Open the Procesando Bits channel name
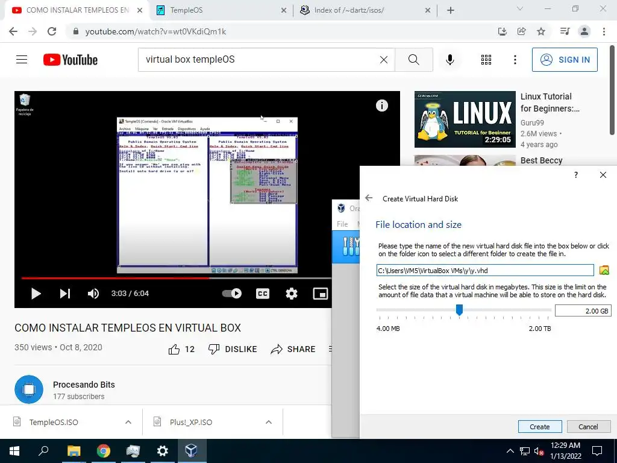 (x=84, y=385)
